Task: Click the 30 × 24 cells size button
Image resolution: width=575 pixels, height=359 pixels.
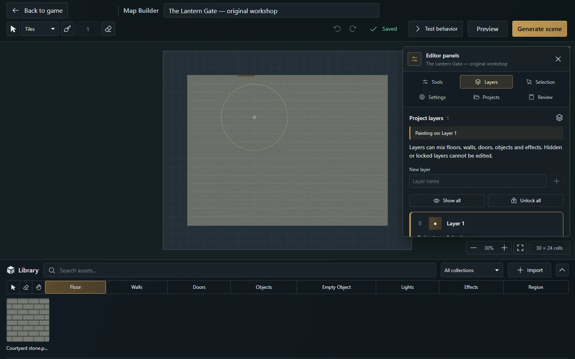Action: click(x=549, y=248)
